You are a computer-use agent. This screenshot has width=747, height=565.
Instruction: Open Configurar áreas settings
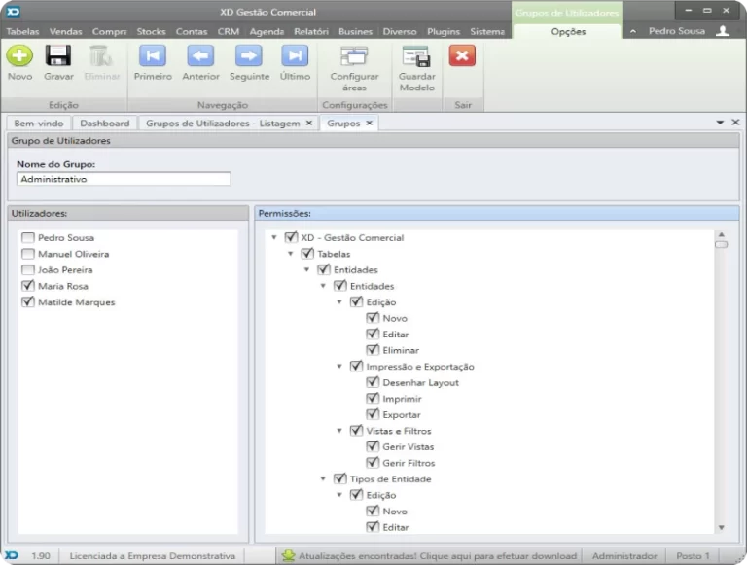coord(354,58)
